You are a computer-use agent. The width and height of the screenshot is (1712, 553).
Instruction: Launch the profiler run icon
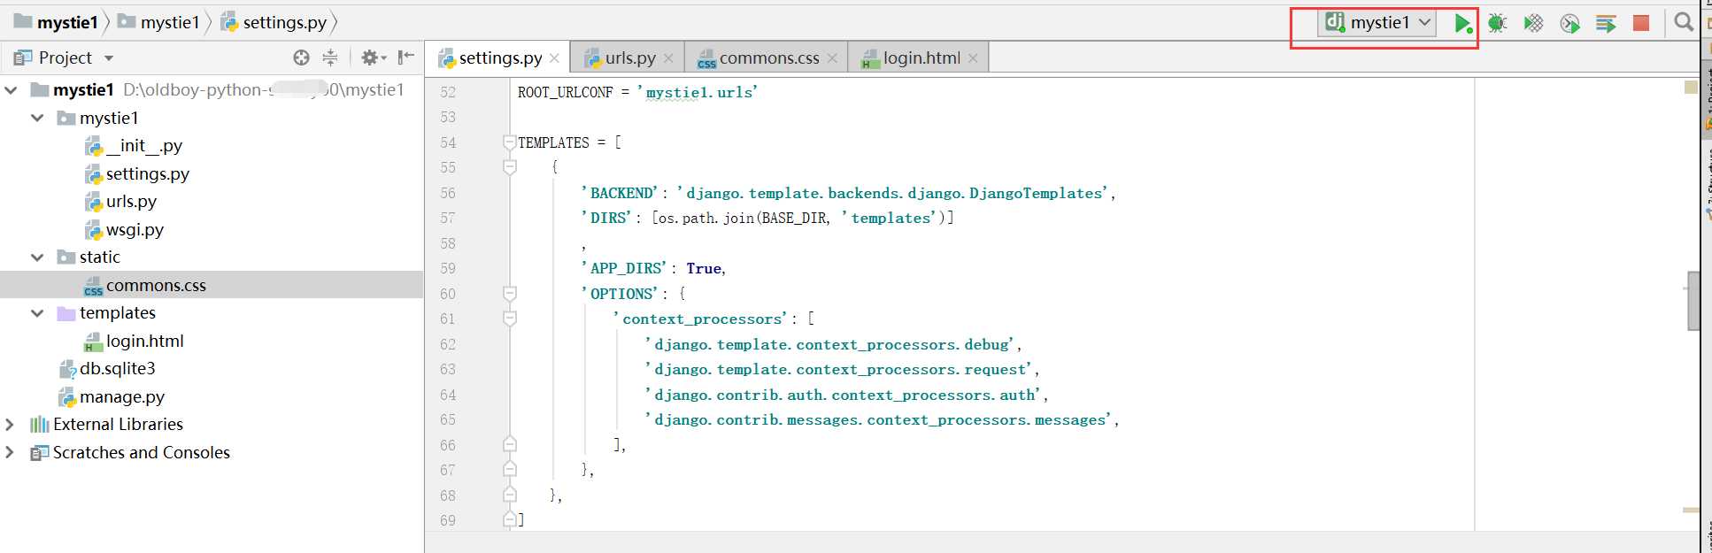pos(1569,23)
